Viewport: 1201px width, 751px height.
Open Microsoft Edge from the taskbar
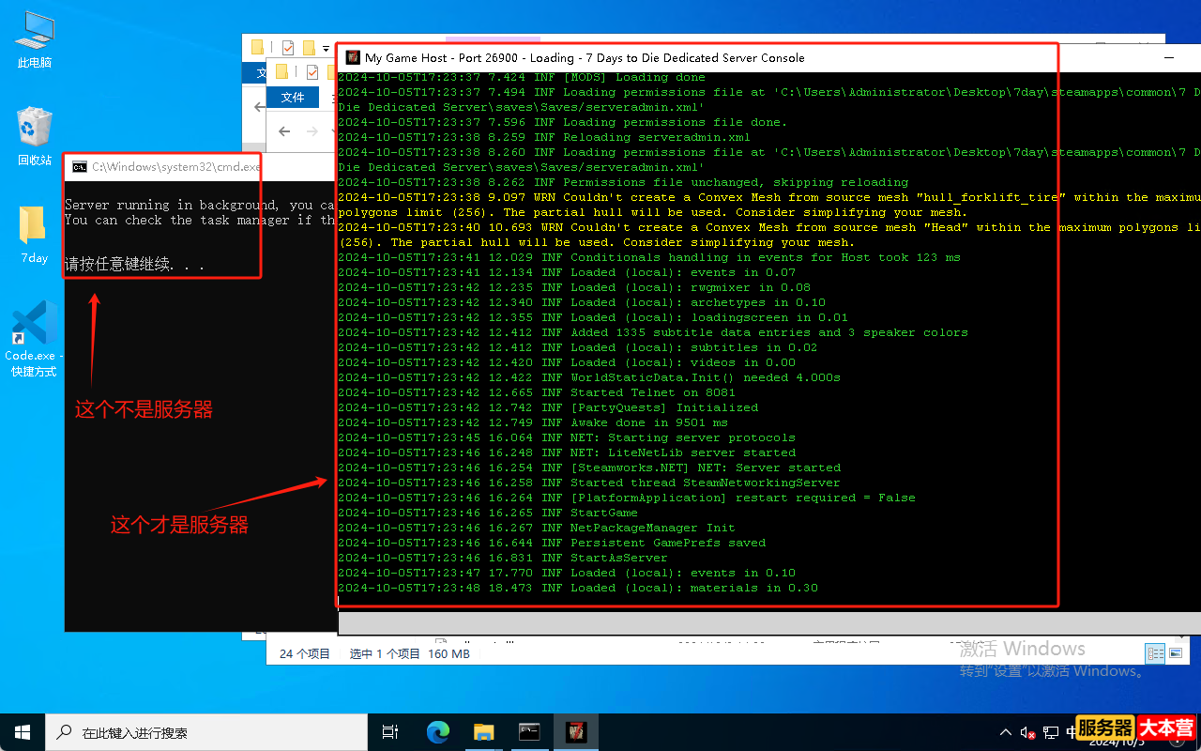point(437,732)
